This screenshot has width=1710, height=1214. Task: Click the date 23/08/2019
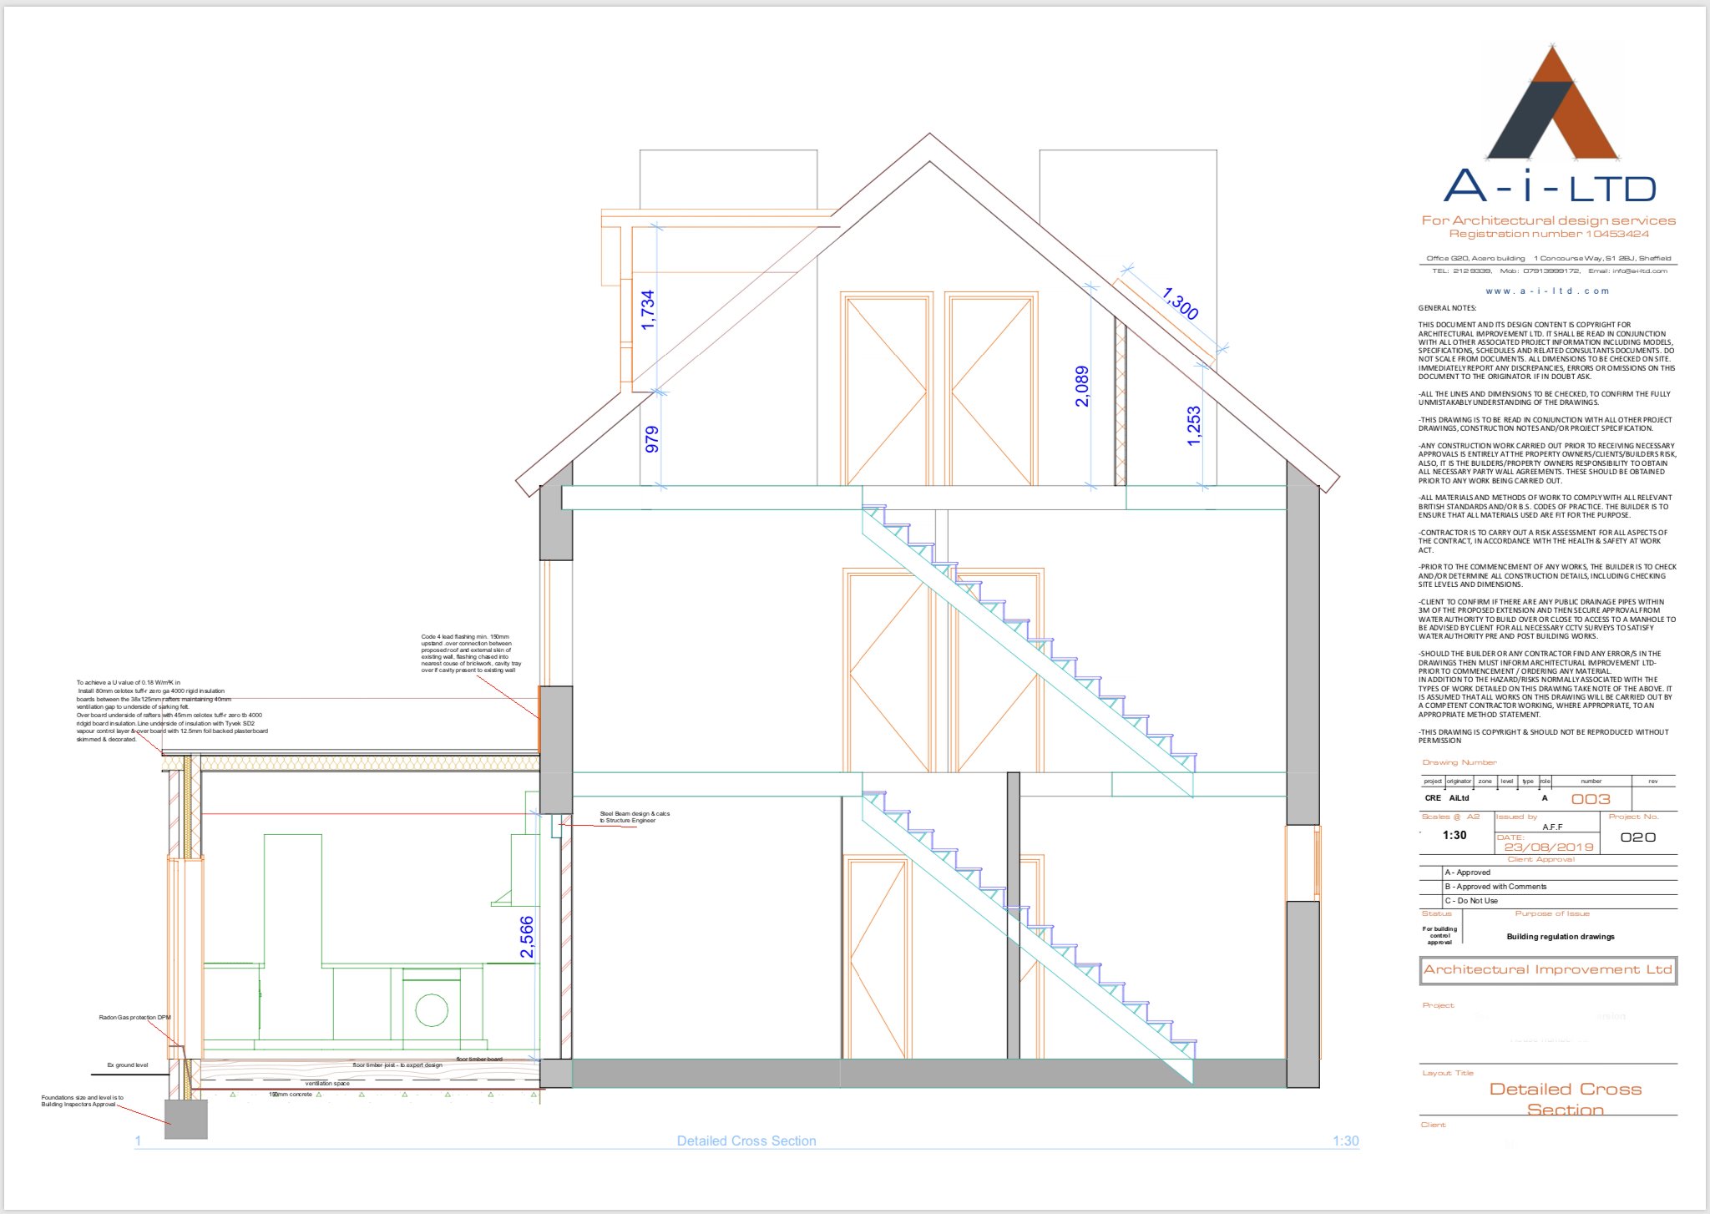pos(1549,847)
